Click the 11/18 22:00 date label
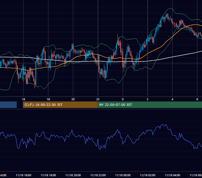 (98, 175)
